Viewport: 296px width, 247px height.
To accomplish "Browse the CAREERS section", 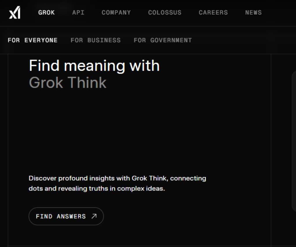I will pos(213,12).
